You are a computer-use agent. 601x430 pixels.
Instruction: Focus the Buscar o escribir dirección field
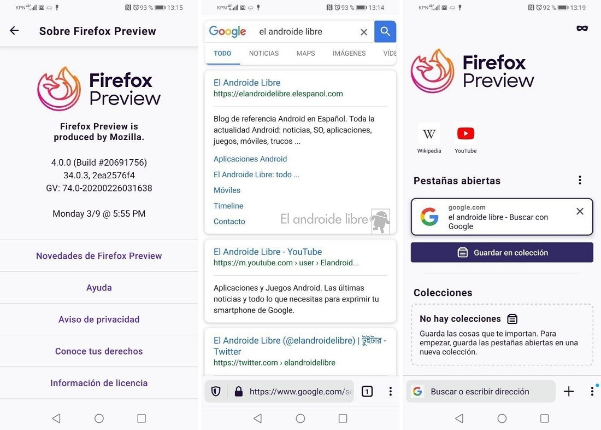pos(481,391)
